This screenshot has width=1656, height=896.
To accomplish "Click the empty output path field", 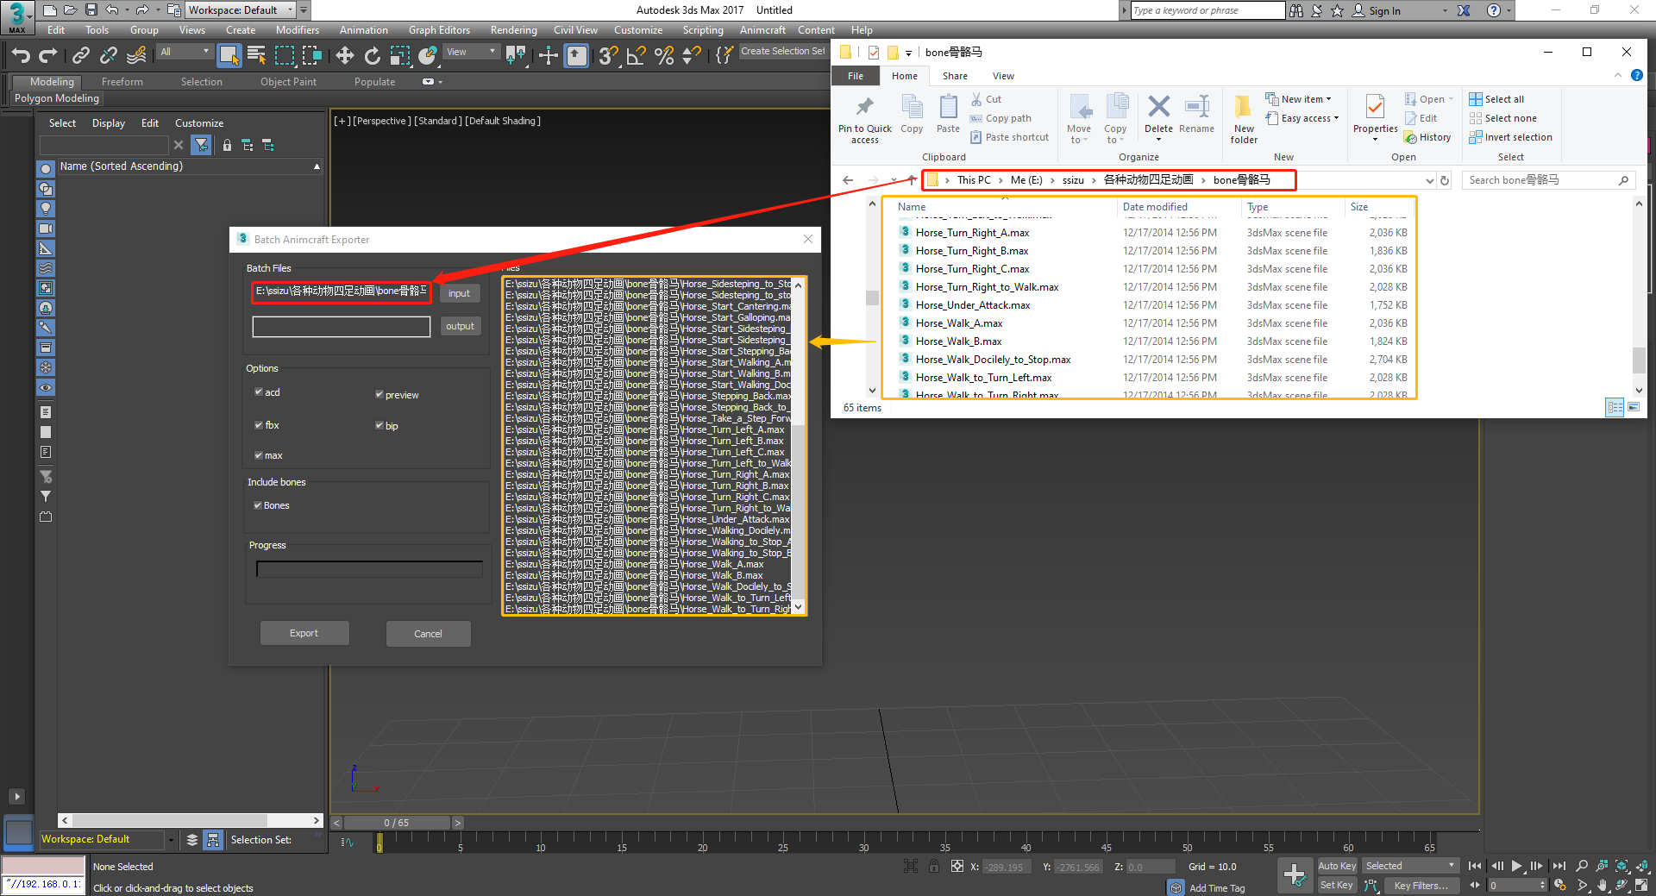I will [342, 327].
